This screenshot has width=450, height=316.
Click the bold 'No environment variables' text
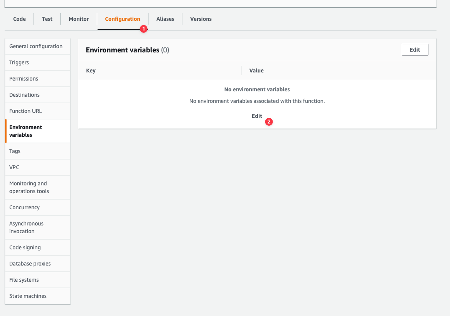tap(257, 89)
